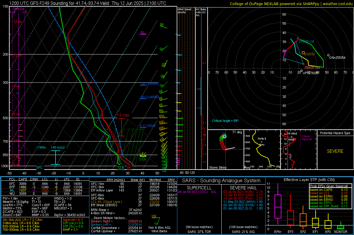Click the Eff Inflow Layer row

coord(134,190)
